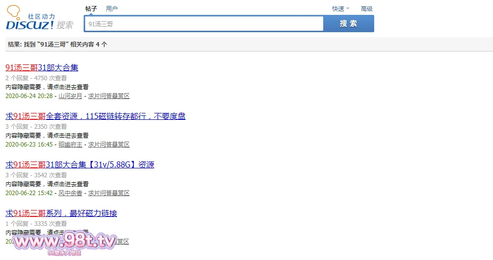Click the Discuz! logo wordmark

click(30, 25)
